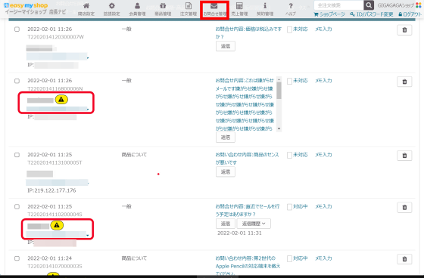Open 注文管理 document icon menu
Viewport: 424px width, 278px height.
pyautogui.click(x=189, y=9)
